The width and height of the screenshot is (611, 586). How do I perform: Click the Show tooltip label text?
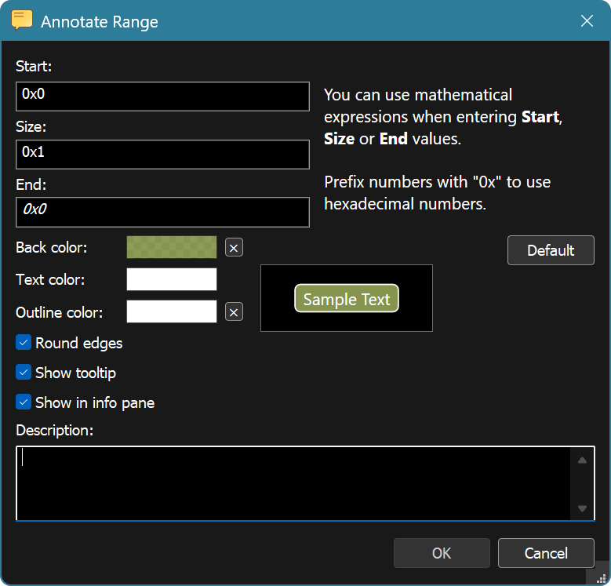[x=75, y=373]
